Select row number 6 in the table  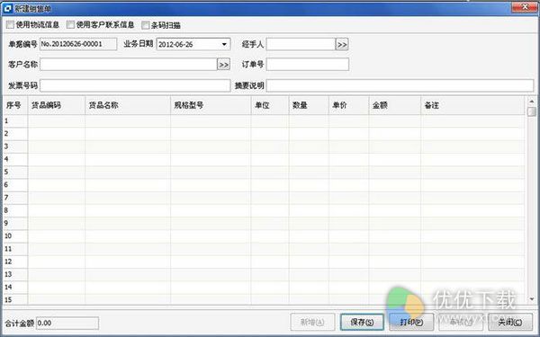point(15,184)
